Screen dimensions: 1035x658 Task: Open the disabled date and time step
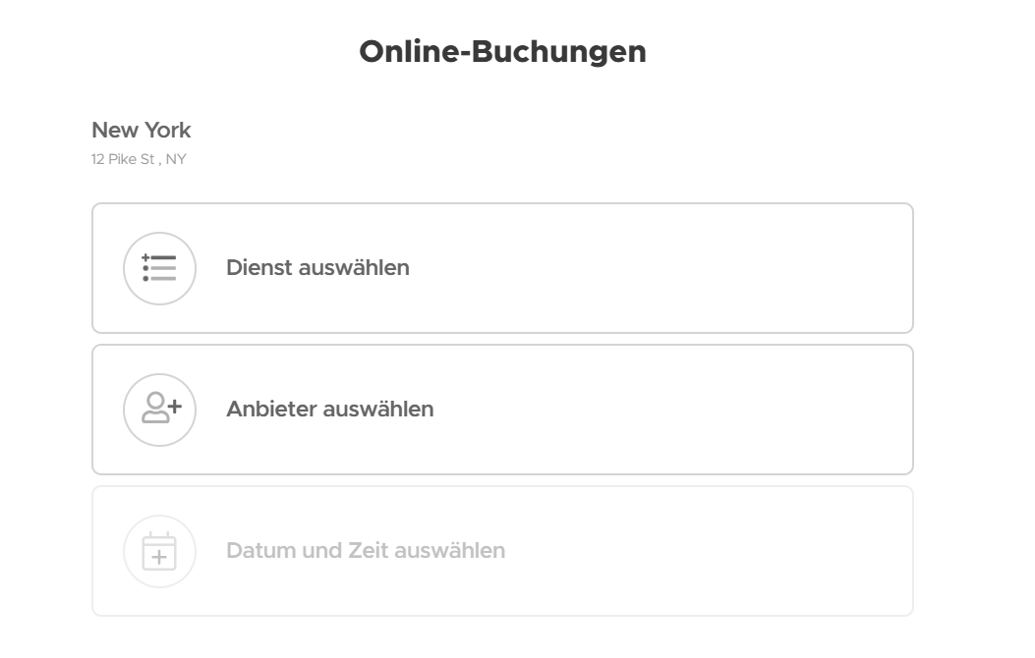[502, 551]
